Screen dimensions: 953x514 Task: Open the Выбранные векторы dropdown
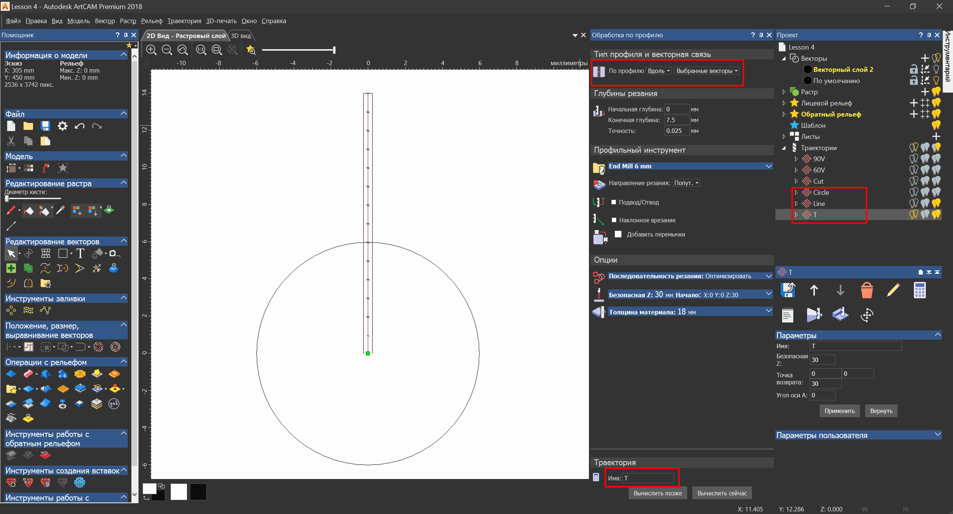(707, 71)
